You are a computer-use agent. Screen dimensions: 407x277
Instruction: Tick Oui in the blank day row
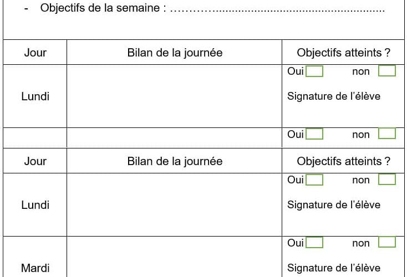coord(314,134)
